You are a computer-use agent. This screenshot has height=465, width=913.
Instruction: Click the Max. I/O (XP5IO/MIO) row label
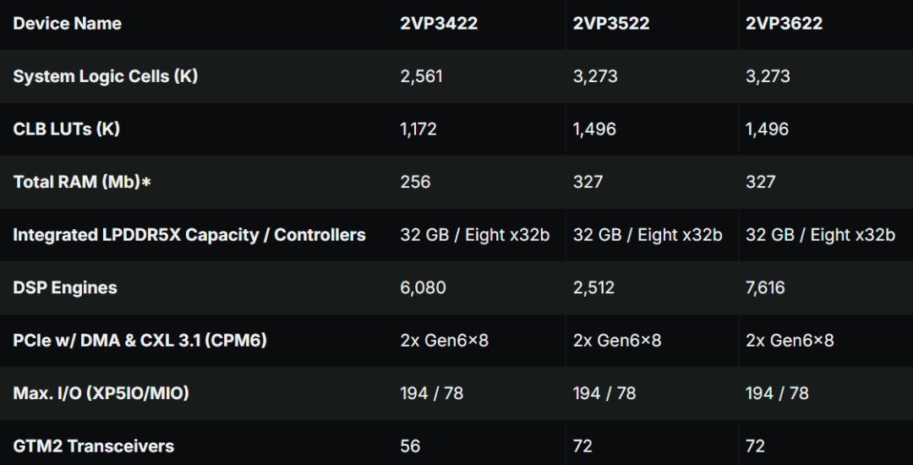[101, 393]
